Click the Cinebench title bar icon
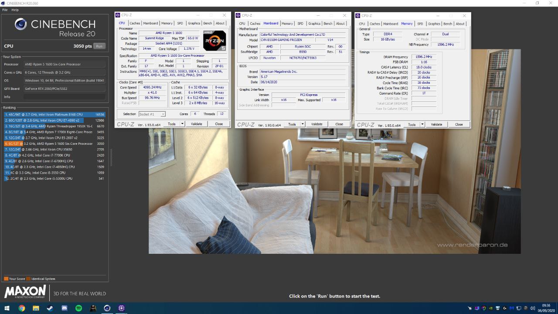 click(x=3, y=3)
